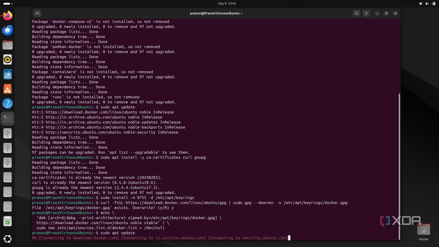
Task: Click the 'curl -fsSL https://download.docker.com/linux/ubuntu/gpg' command
Action: pyautogui.click(x=224, y=203)
